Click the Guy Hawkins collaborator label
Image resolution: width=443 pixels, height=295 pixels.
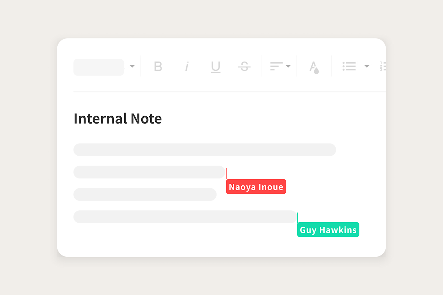point(328,230)
